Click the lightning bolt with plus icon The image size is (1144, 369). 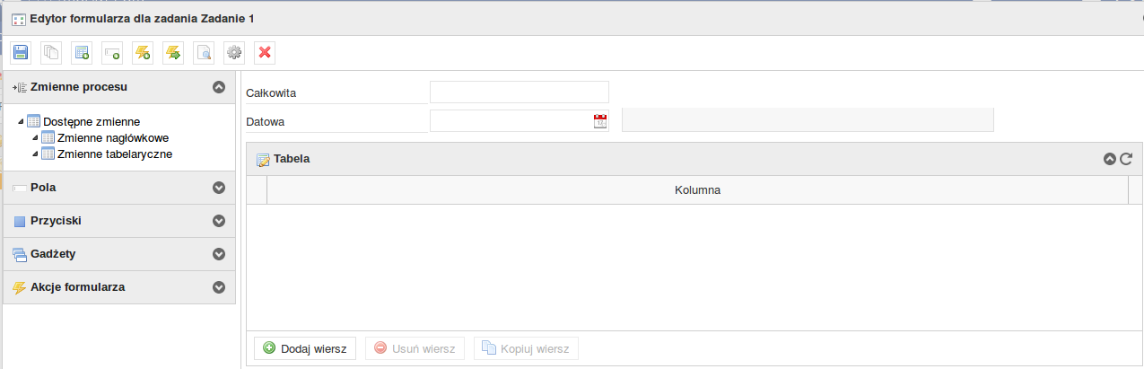pos(143,53)
